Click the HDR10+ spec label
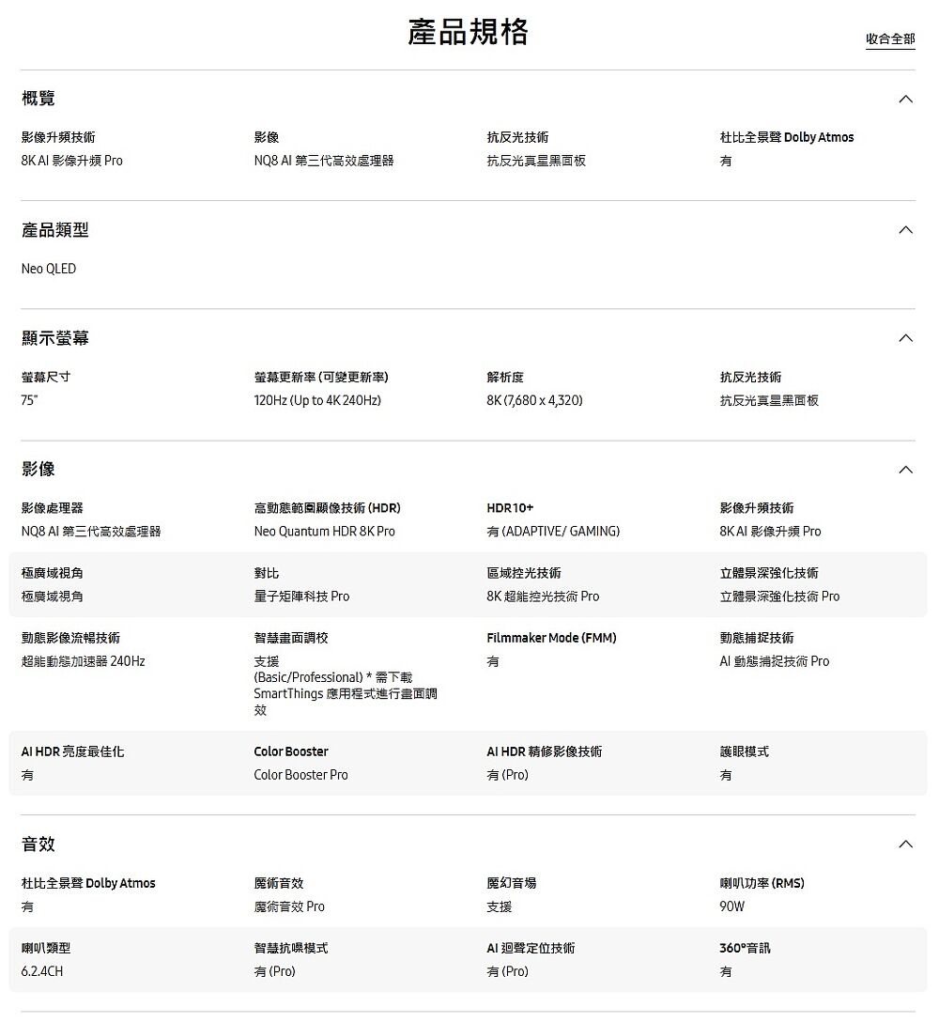Image resolution: width=939 pixels, height=1022 pixels. point(510,508)
